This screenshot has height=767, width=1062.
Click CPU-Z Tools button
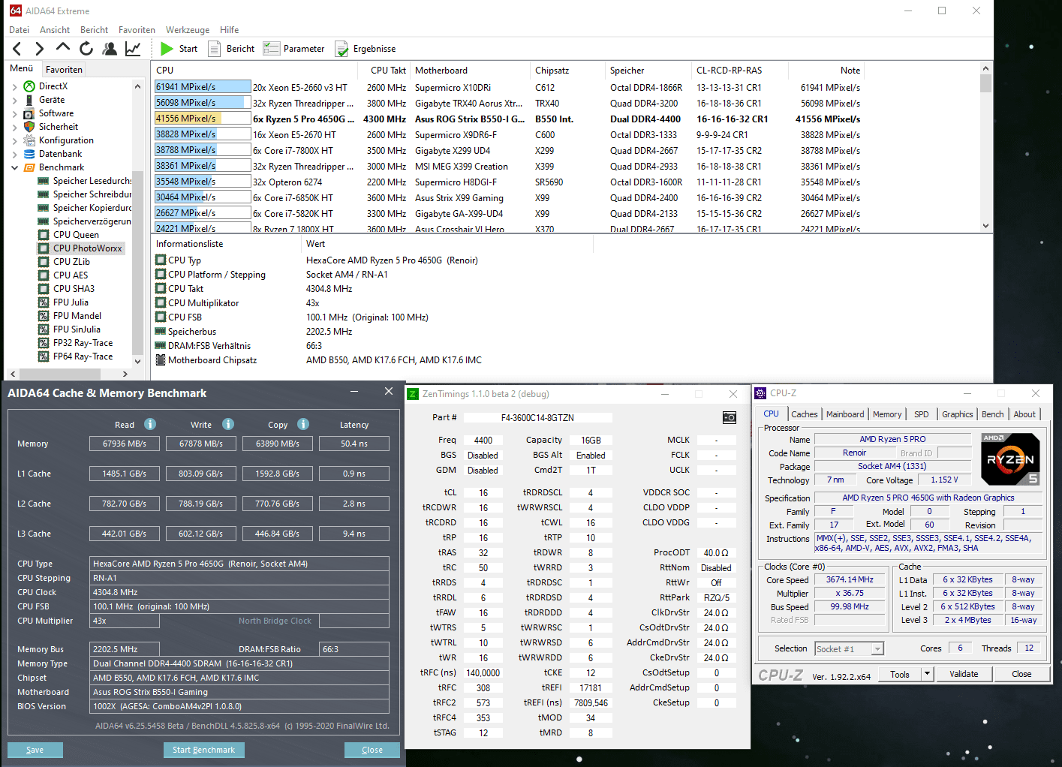(900, 674)
